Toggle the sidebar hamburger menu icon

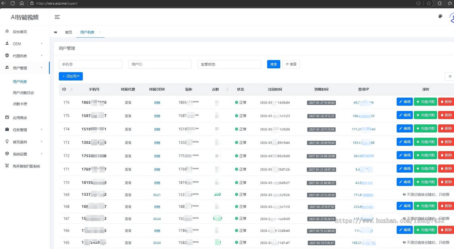tap(58, 17)
